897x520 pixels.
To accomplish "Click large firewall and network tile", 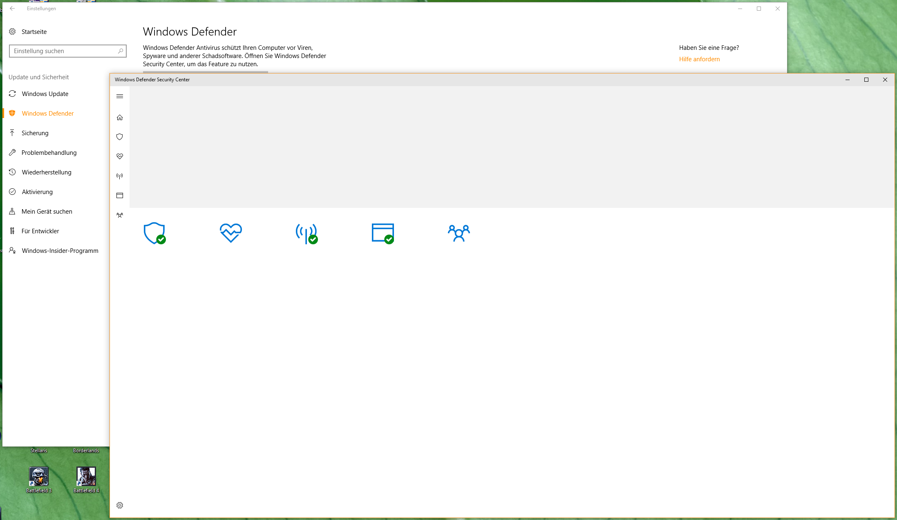I will pyautogui.click(x=306, y=233).
